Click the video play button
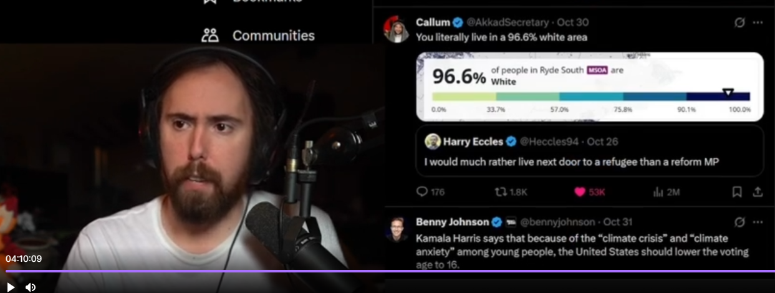The image size is (775, 293). 11,287
